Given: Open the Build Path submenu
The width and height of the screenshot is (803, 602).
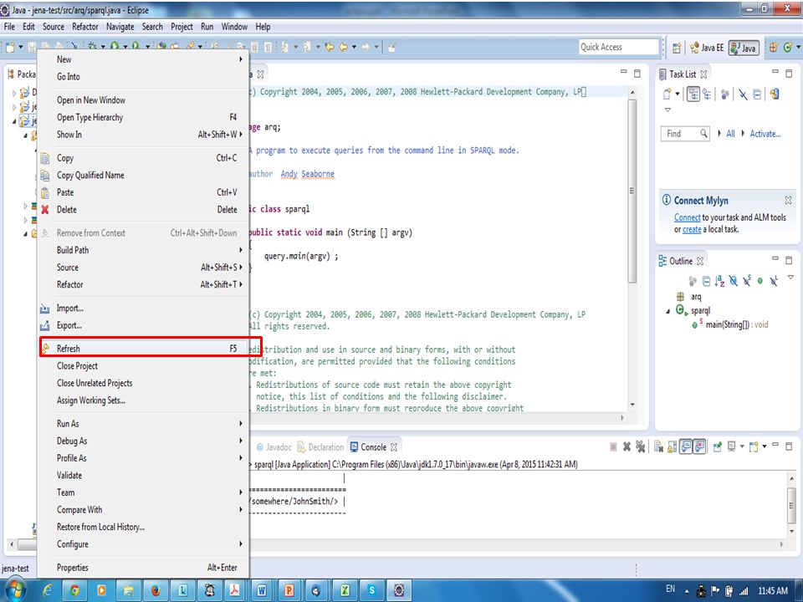Looking at the screenshot, I should pos(144,250).
